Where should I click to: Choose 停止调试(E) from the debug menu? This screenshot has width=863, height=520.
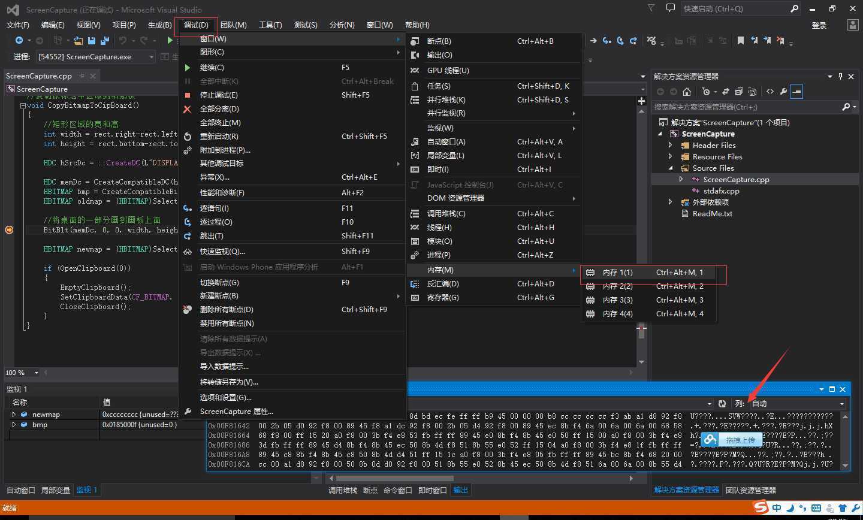point(293,95)
